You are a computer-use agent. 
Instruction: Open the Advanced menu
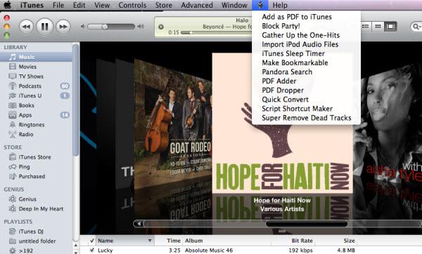(x=197, y=5)
